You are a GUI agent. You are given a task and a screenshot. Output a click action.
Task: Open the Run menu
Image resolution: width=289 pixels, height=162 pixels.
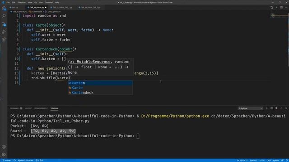41,2
